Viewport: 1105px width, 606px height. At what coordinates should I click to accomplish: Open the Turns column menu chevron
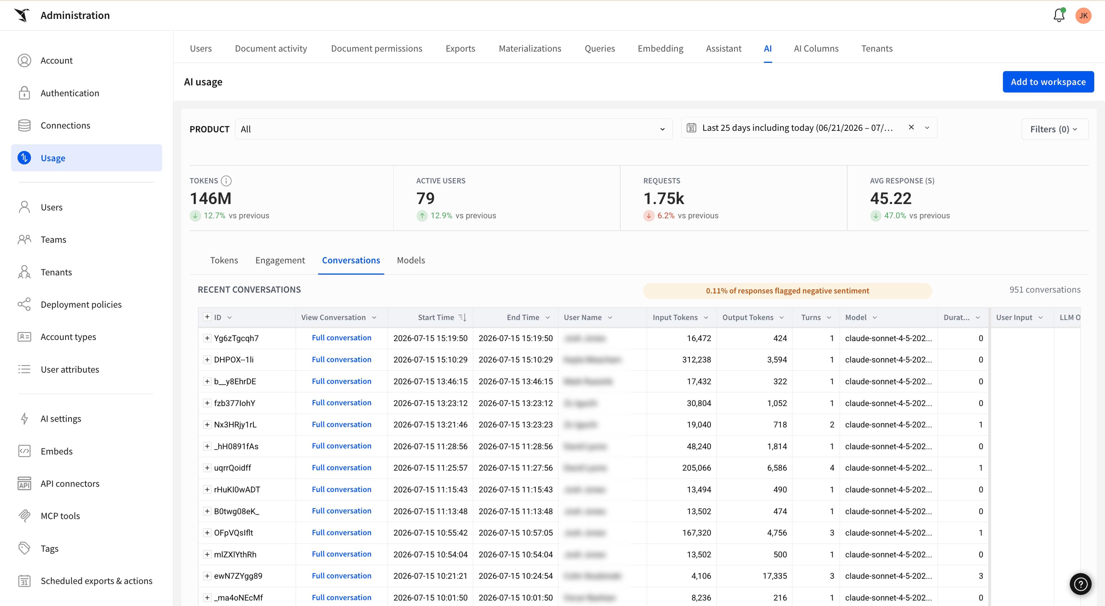829,318
